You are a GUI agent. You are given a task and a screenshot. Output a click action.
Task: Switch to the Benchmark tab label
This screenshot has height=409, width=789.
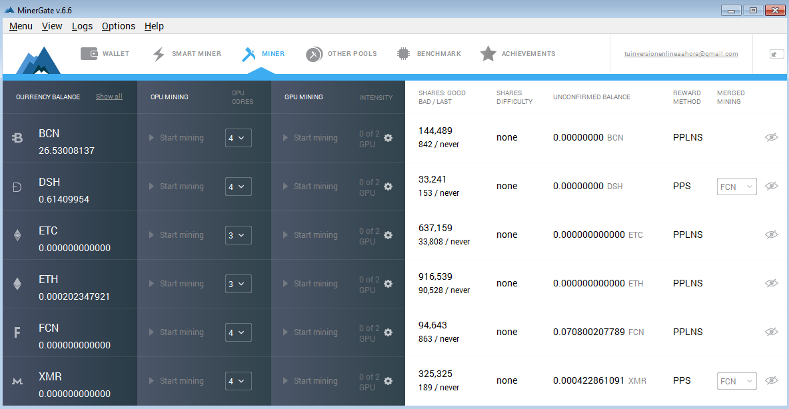[x=438, y=54]
